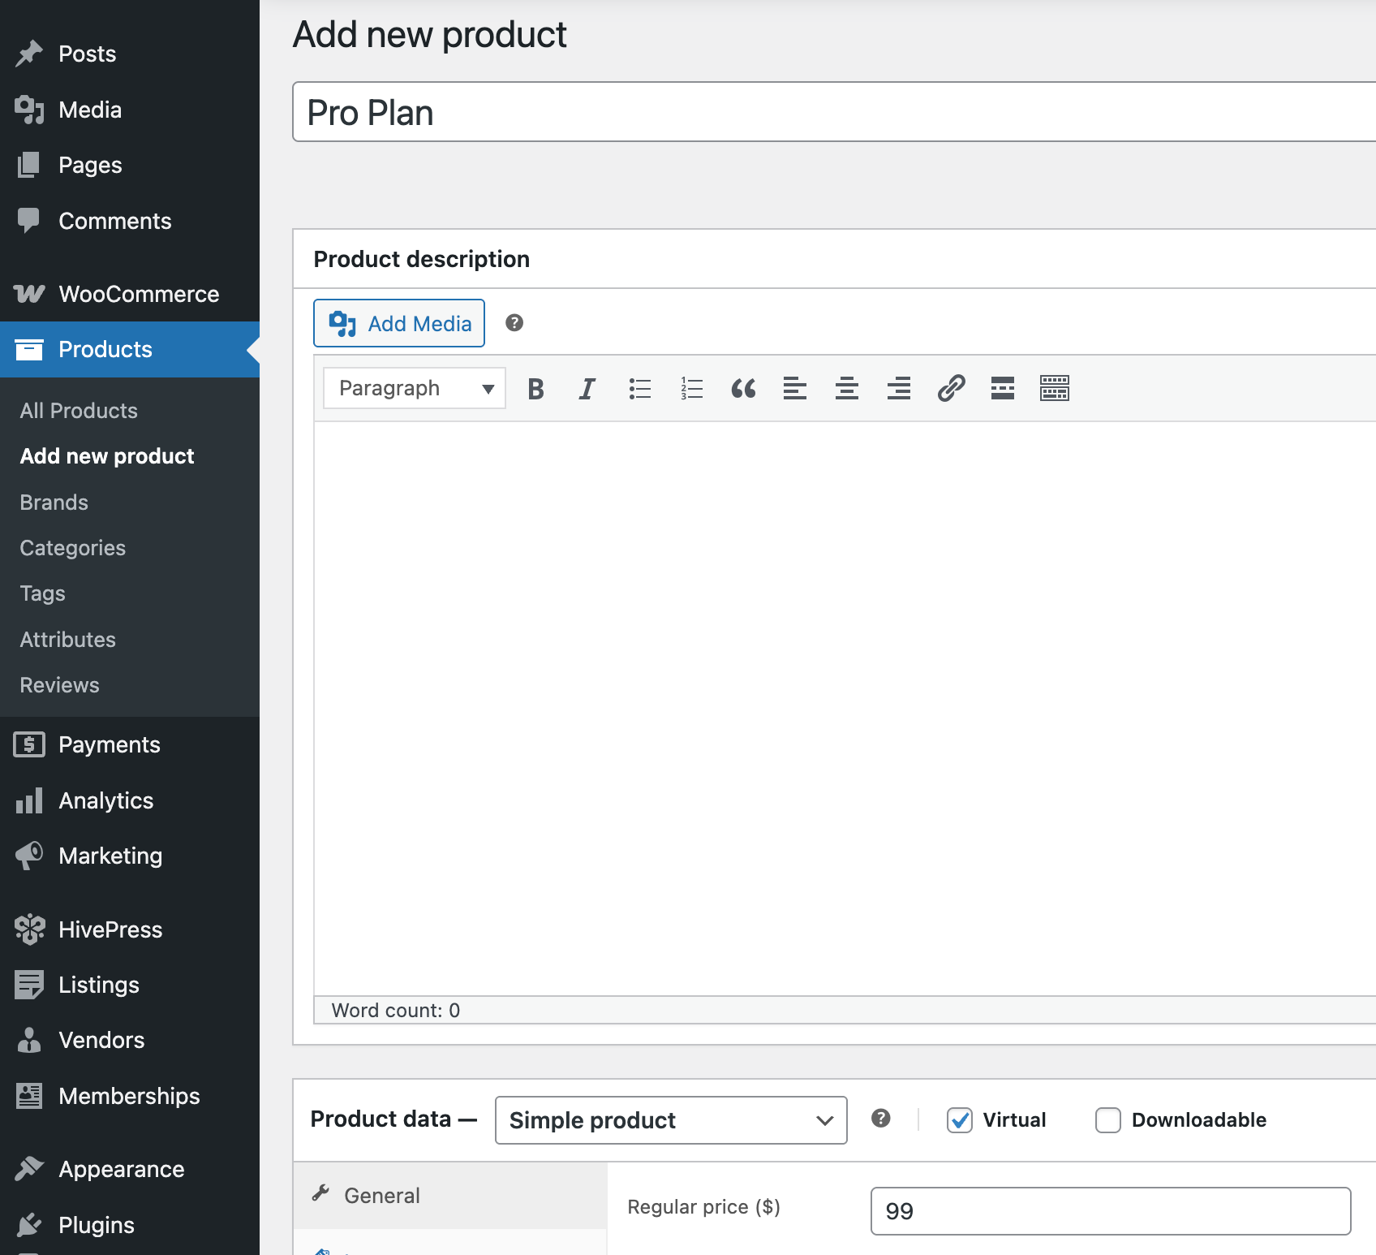Switch to the General product data tab
This screenshot has width=1376, height=1255.
point(381,1195)
